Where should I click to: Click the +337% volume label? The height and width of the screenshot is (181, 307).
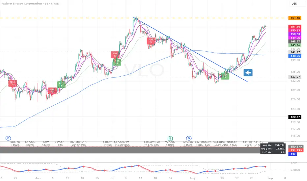[46, 145]
